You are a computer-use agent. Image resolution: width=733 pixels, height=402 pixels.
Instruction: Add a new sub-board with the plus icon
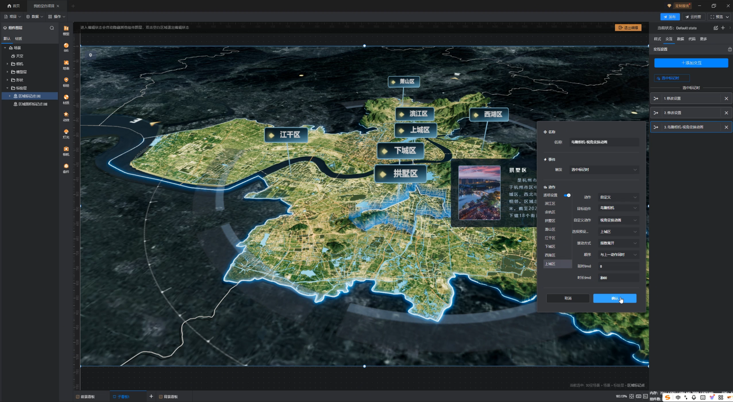151,396
